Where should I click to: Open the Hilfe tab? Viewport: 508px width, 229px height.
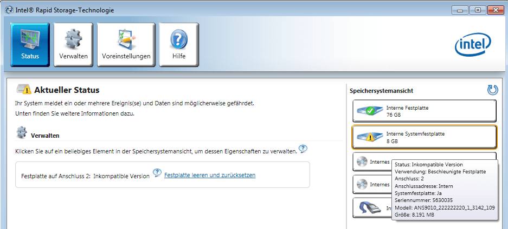point(179,44)
